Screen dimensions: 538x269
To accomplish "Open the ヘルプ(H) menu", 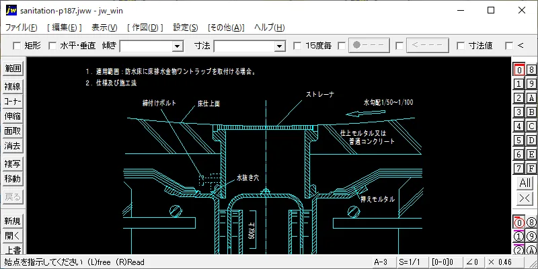I will 270,28.
